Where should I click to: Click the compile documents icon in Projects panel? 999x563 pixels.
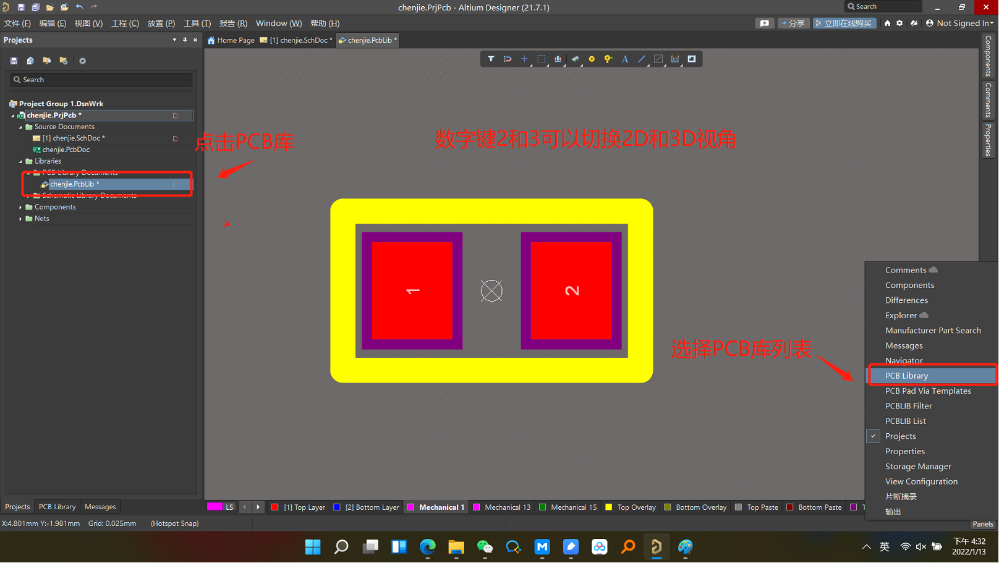pyautogui.click(x=30, y=61)
